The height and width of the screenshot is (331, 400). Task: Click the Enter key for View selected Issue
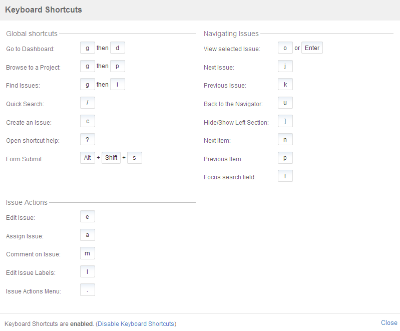312,48
